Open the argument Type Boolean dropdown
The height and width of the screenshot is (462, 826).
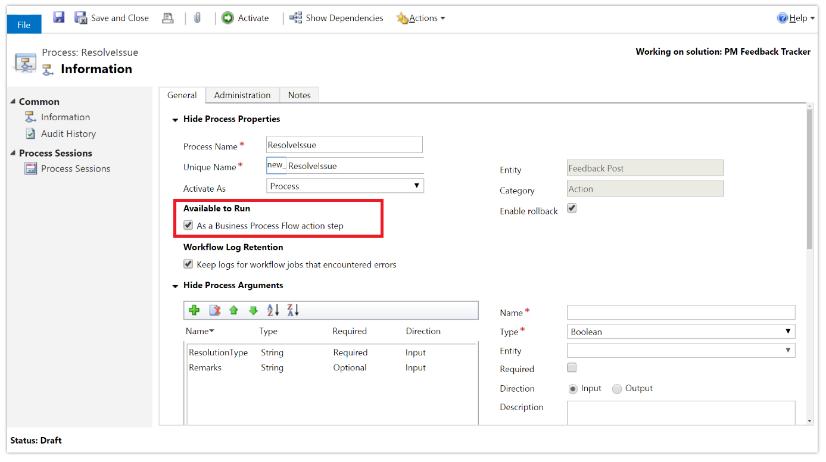click(x=681, y=332)
